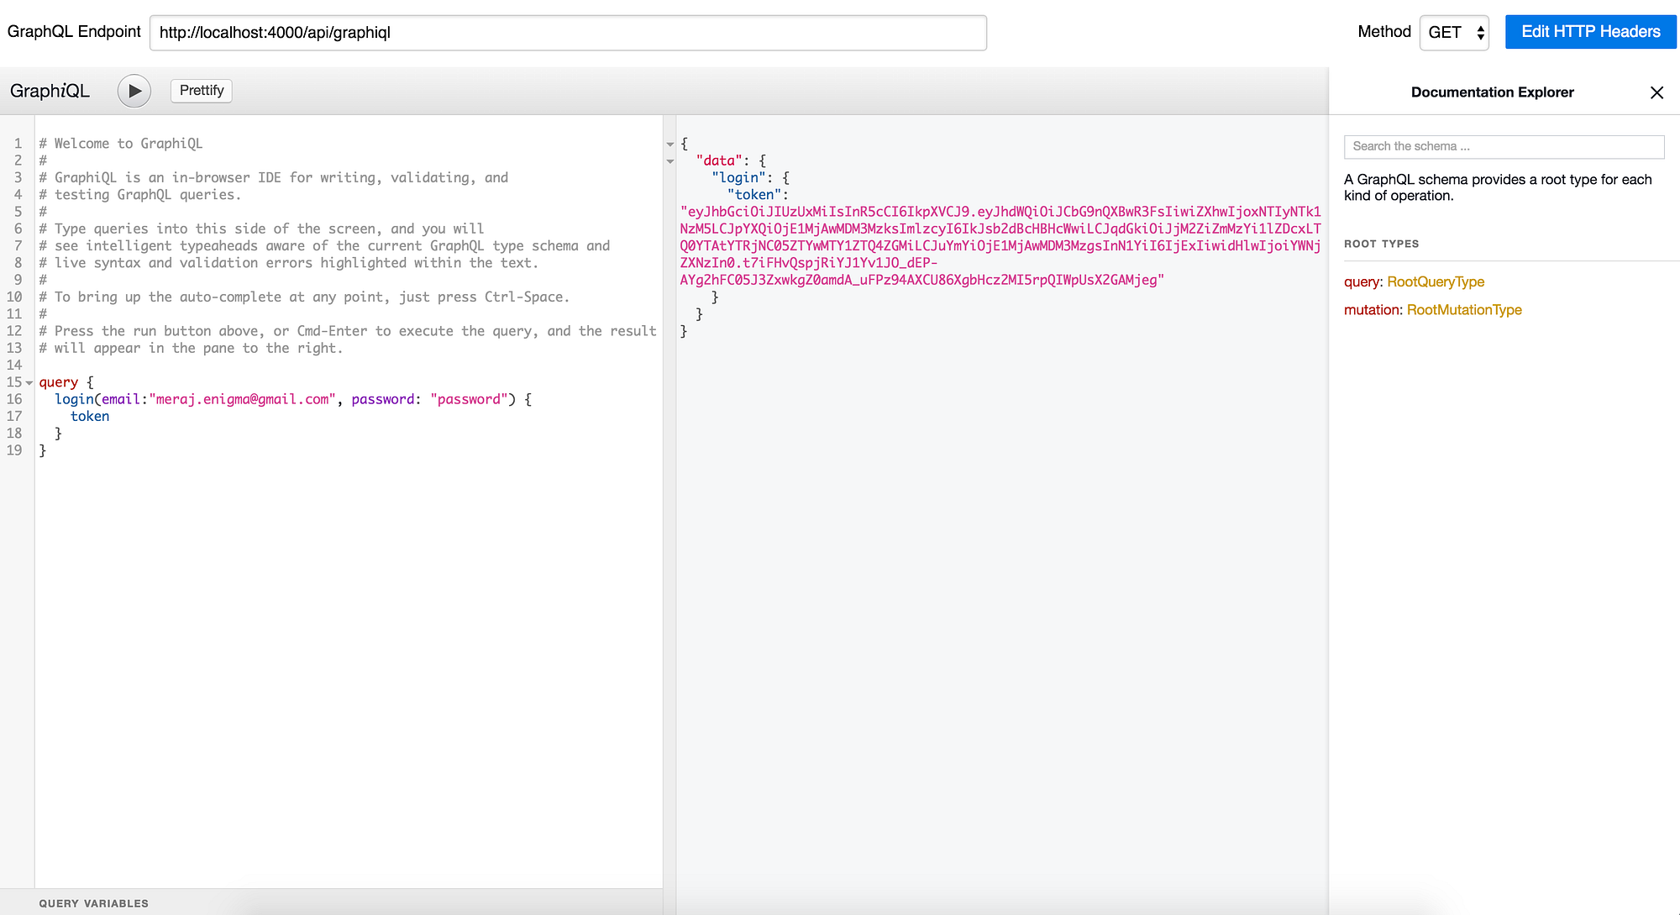The width and height of the screenshot is (1680, 915).
Task: Click the Prettify button
Action: click(x=202, y=91)
